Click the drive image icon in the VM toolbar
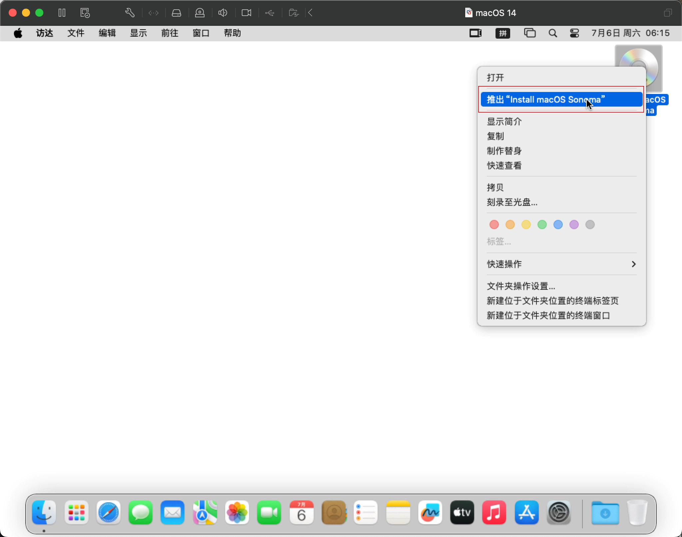The image size is (682, 537). pyautogui.click(x=176, y=13)
